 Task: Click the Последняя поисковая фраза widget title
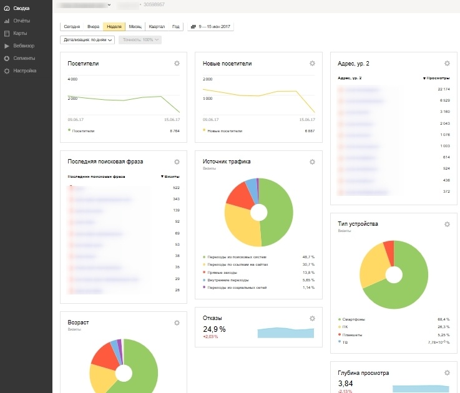point(105,162)
